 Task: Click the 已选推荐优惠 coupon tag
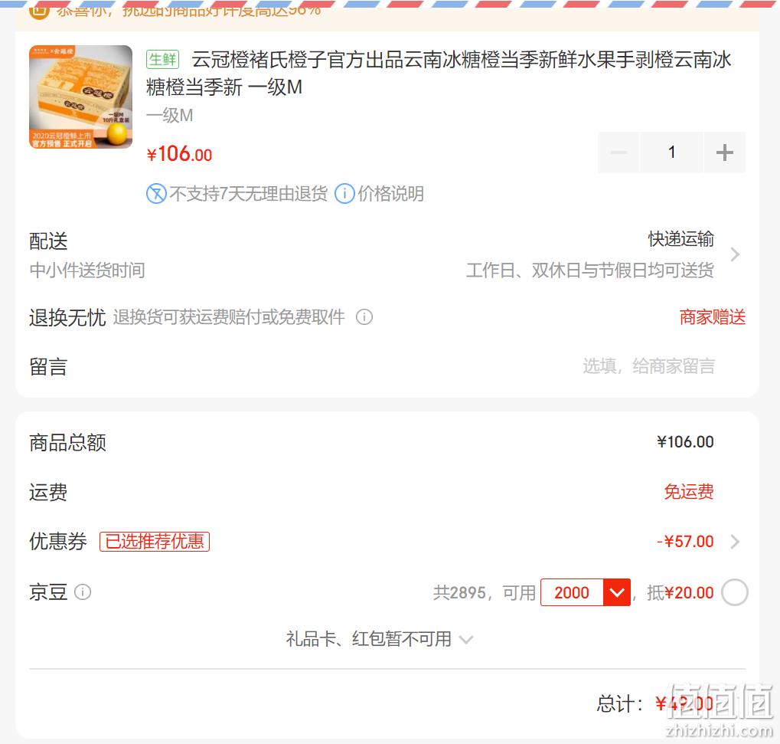pyautogui.click(x=155, y=541)
